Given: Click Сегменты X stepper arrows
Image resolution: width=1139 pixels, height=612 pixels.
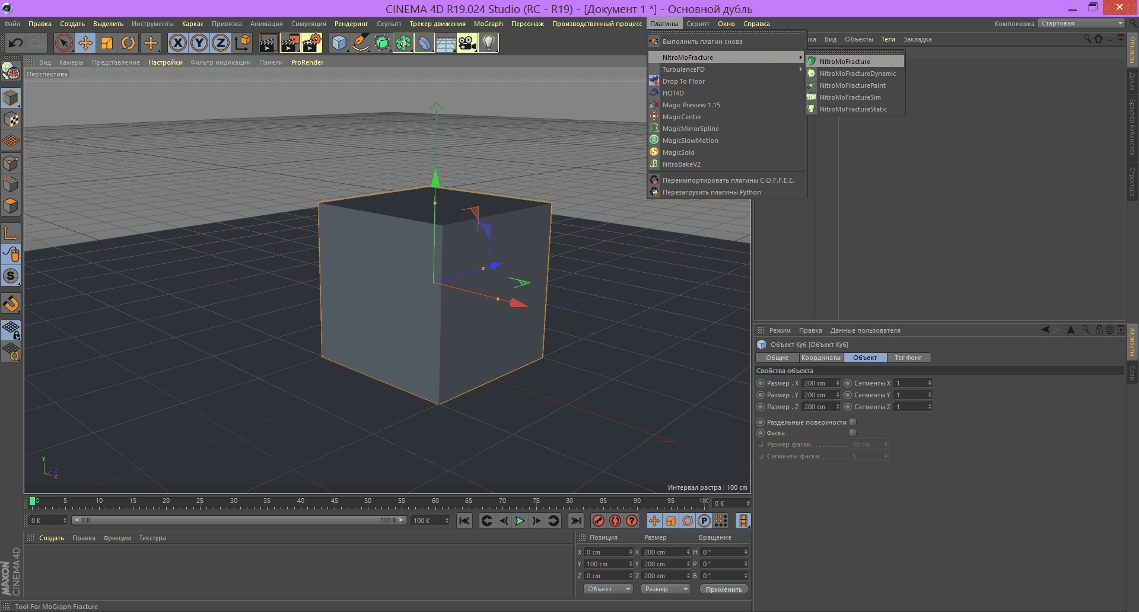Looking at the screenshot, I should 930,383.
